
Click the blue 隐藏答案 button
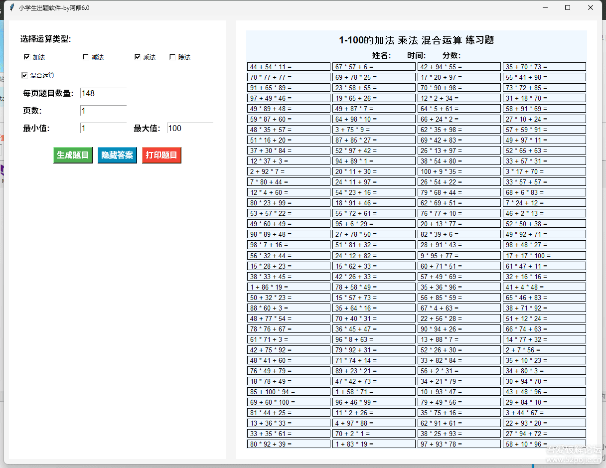click(x=117, y=155)
